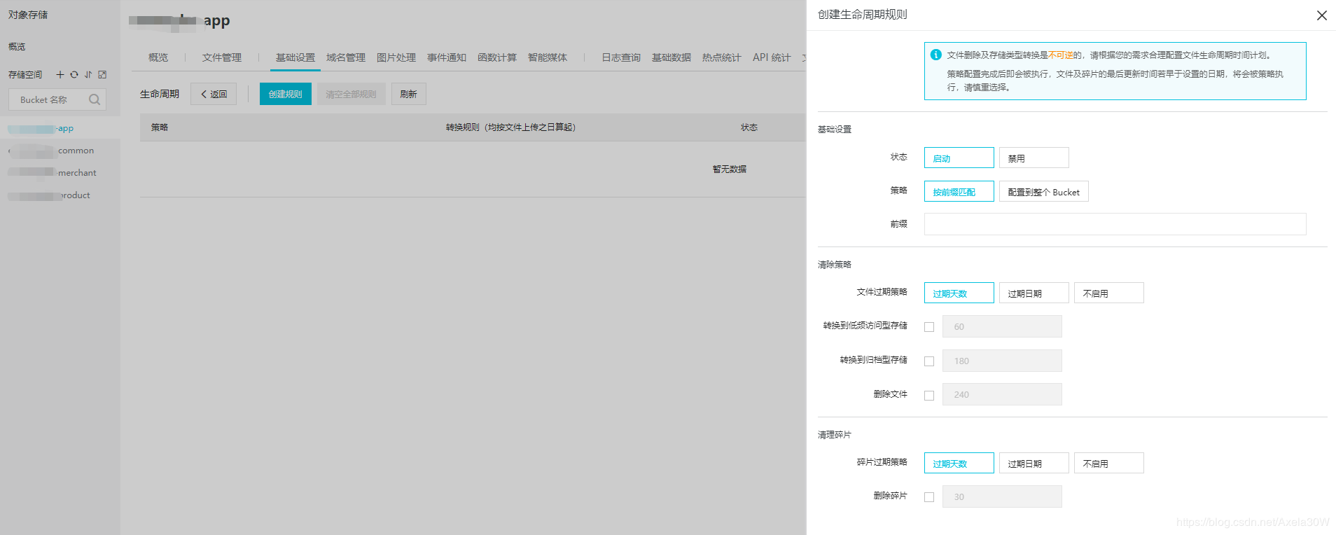The image size is (1336, 535).
Task: Refresh the bucket list with the circular arrow icon
Action: pyautogui.click(x=74, y=74)
